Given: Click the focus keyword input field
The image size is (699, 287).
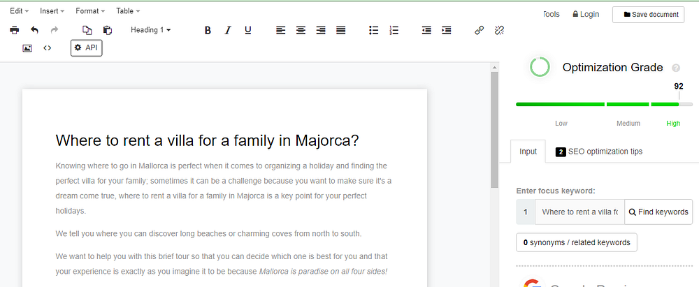Looking at the screenshot, I should (x=579, y=212).
